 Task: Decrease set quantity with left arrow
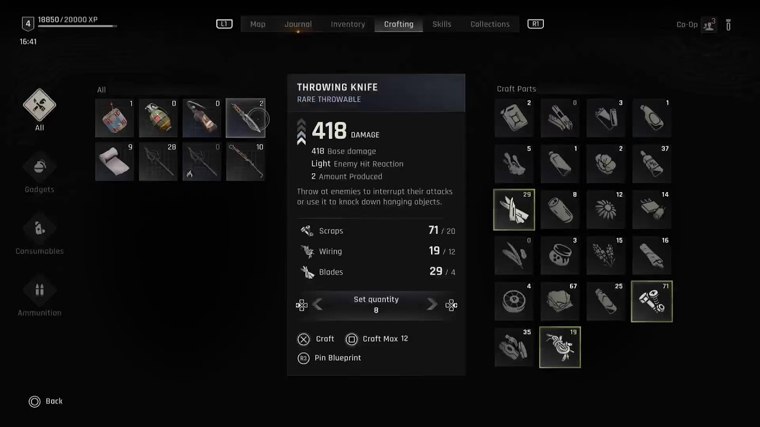318,305
